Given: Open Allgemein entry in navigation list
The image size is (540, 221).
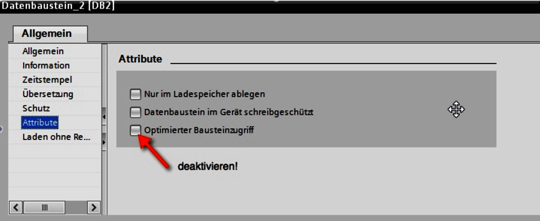Looking at the screenshot, I should pos(43,52).
